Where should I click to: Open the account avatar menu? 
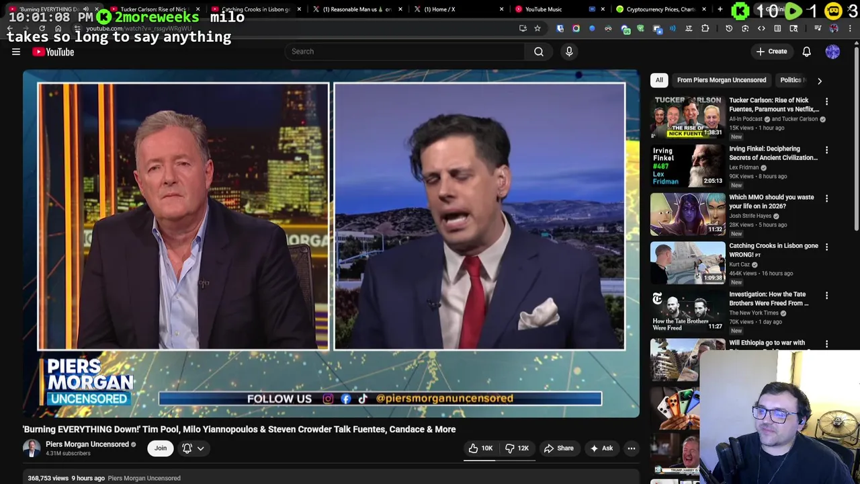832,51
